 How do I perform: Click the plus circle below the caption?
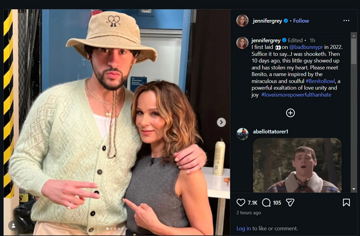tap(290, 113)
